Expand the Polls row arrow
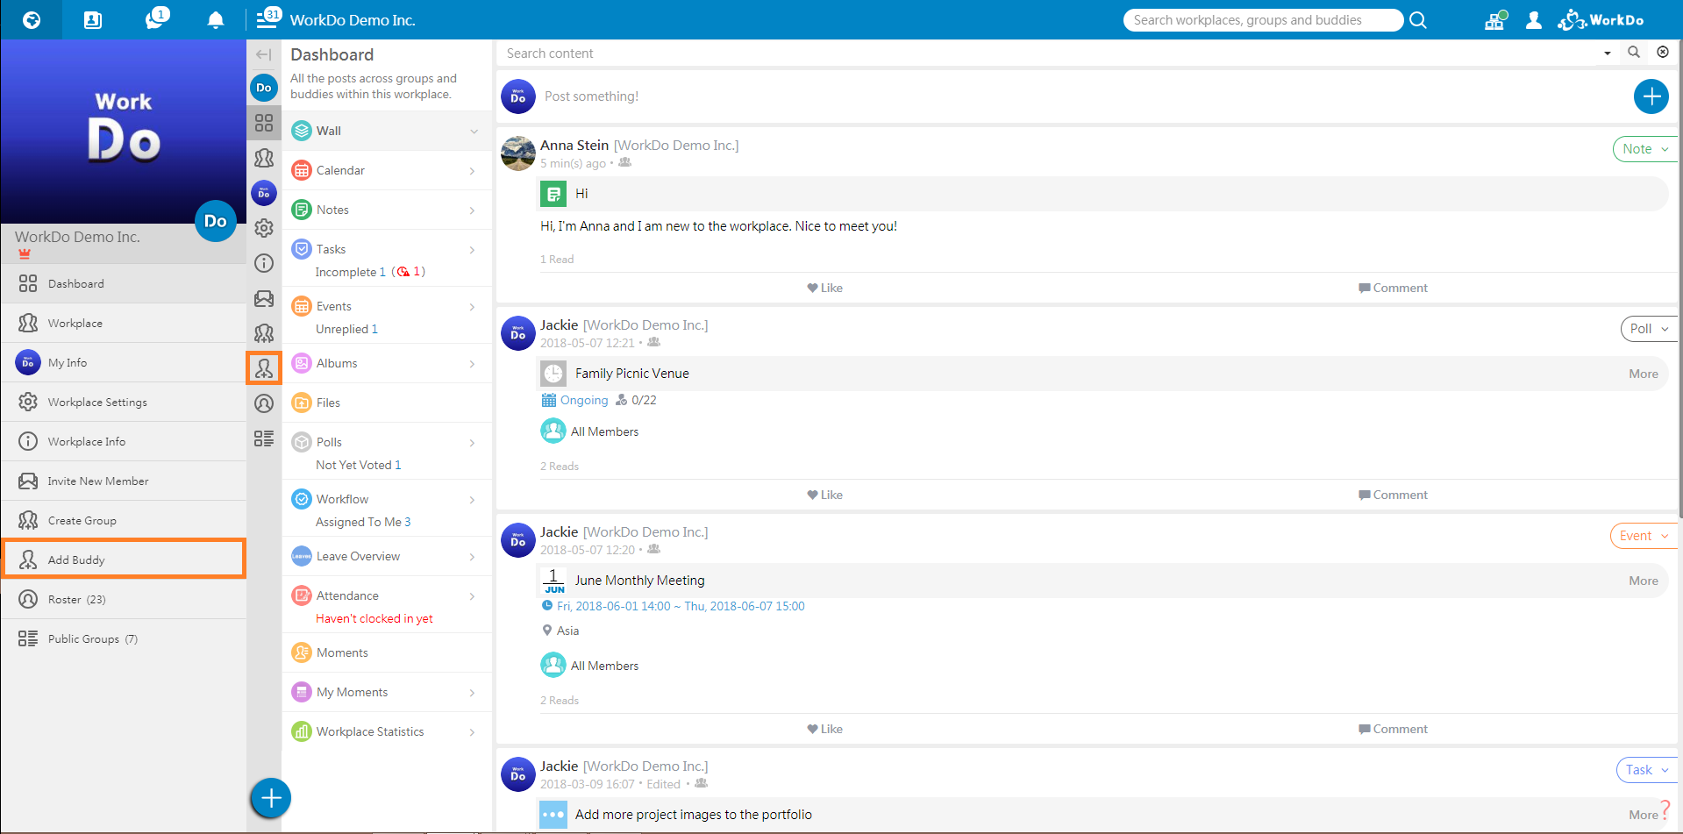The height and width of the screenshot is (834, 1683). 473,443
